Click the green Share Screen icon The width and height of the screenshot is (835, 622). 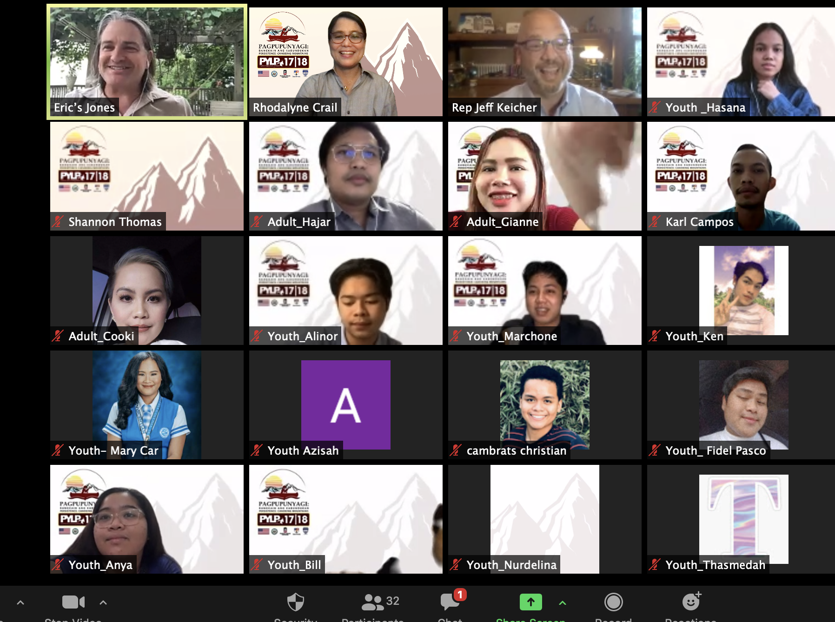pos(530,602)
